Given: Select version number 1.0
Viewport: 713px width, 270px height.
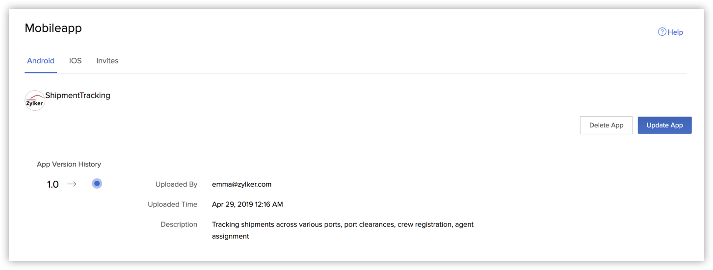Looking at the screenshot, I should (53, 185).
